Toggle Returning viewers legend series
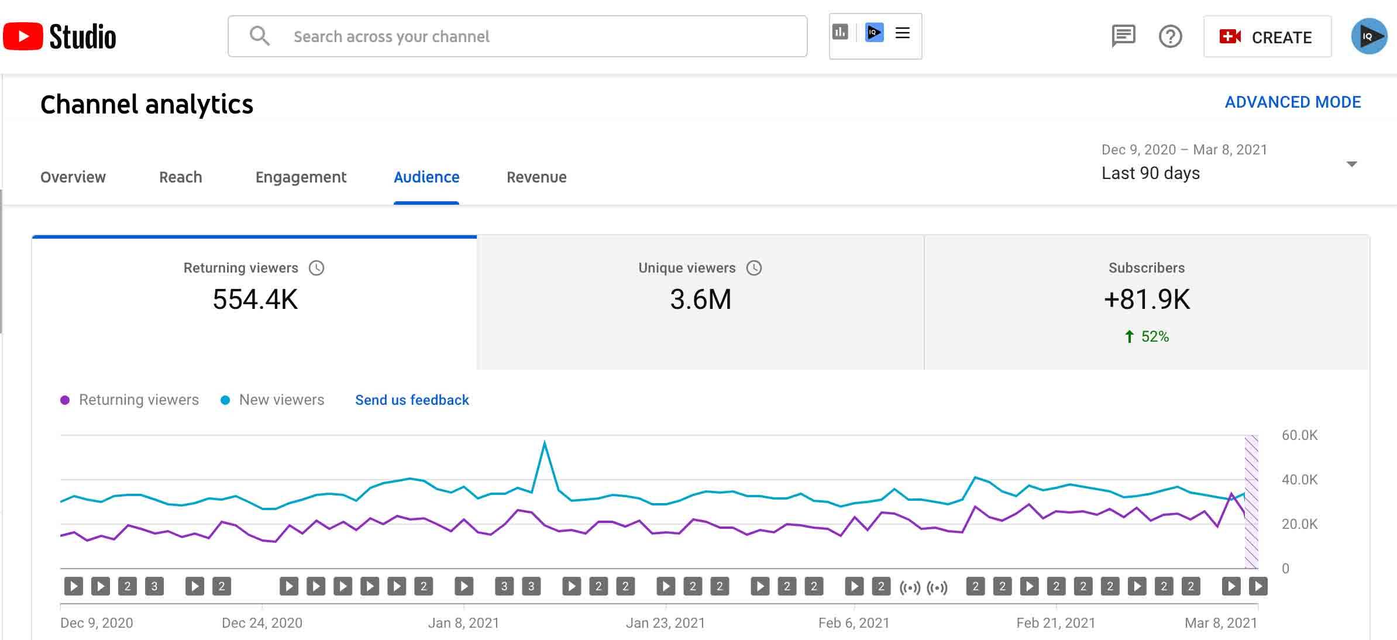1397x640 pixels. pyautogui.click(x=130, y=400)
